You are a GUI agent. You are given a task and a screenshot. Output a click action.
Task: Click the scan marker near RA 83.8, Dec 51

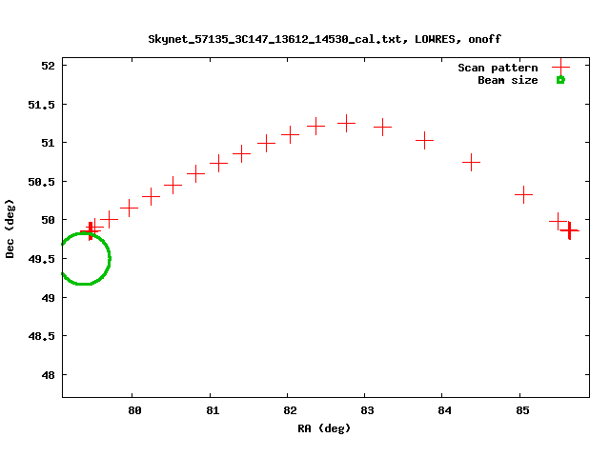(x=424, y=140)
